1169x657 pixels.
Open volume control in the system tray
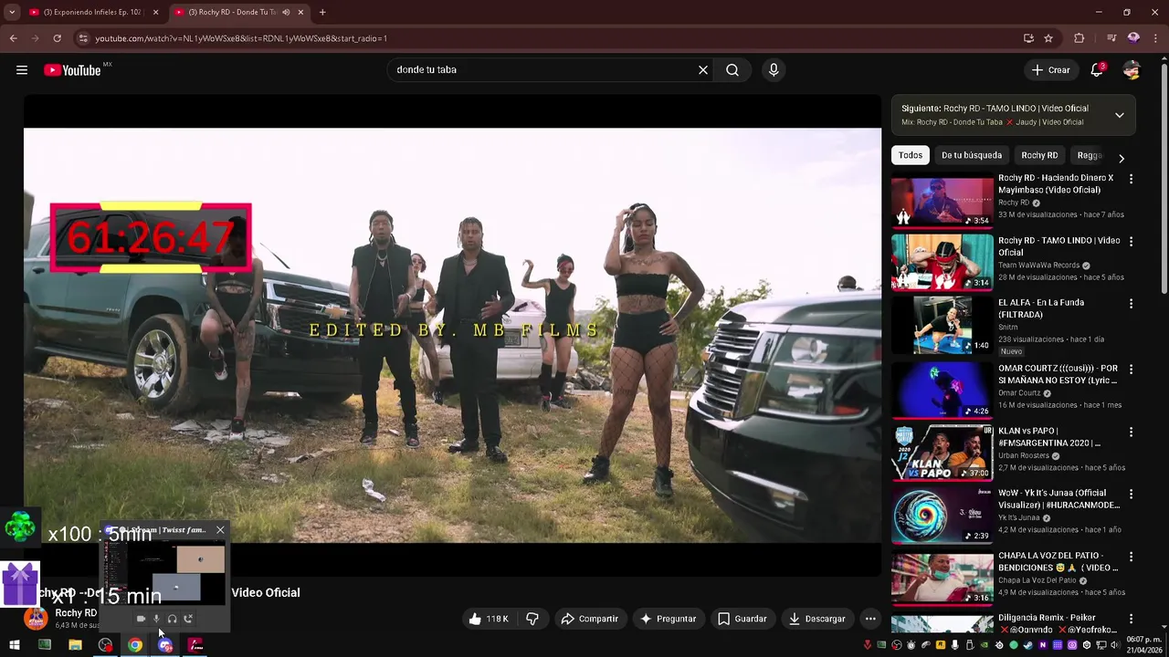[x=1115, y=645]
